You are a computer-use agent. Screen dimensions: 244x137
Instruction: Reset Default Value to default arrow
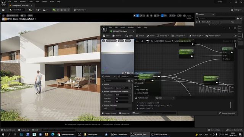tap(130, 95)
